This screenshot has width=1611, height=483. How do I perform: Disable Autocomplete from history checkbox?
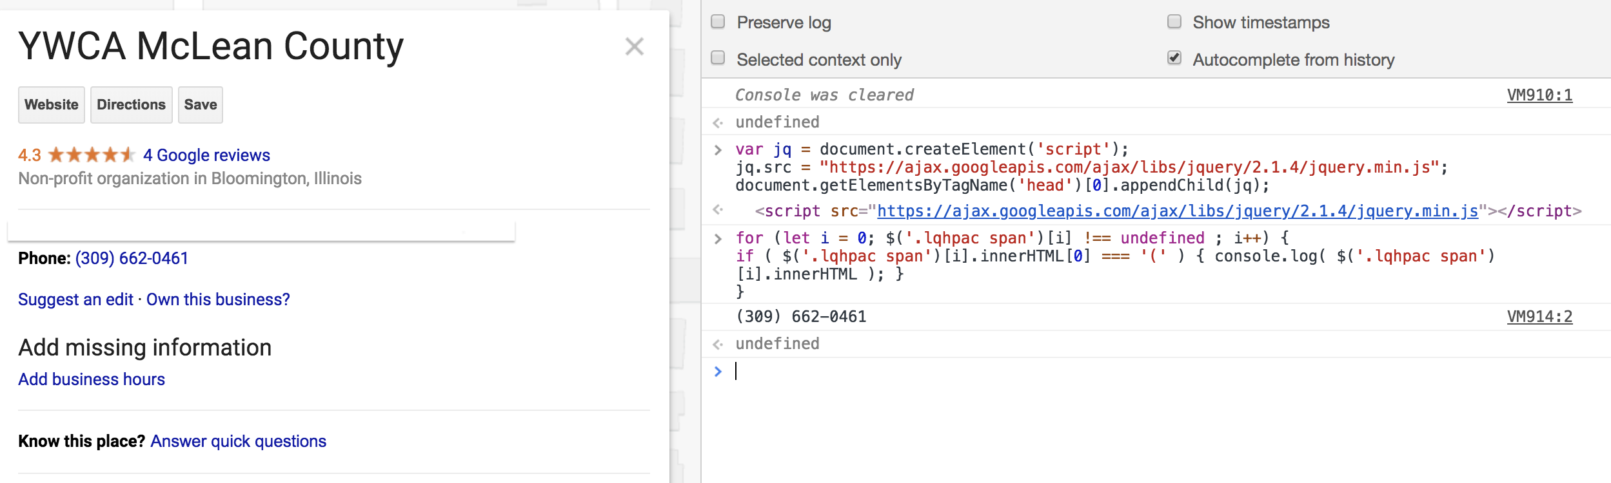coord(1174,58)
